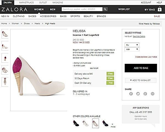Viewport: 165px width, 132px height.
Task: Go to Women breadcrumb
Action: click(x=15, y=23)
